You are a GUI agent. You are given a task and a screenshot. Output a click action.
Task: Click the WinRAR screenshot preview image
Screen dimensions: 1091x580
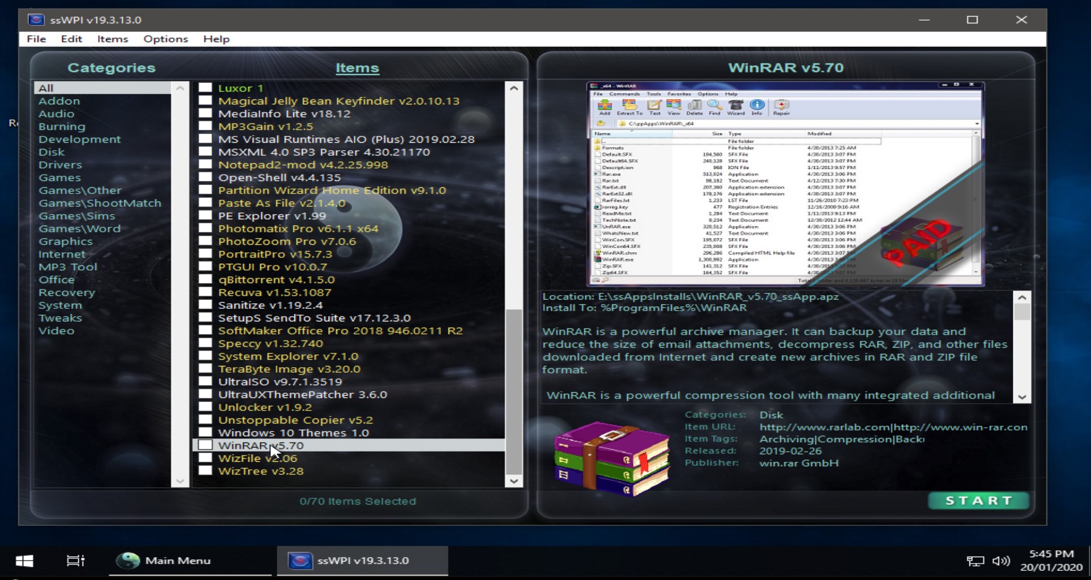pyautogui.click(x=786, y=184)
